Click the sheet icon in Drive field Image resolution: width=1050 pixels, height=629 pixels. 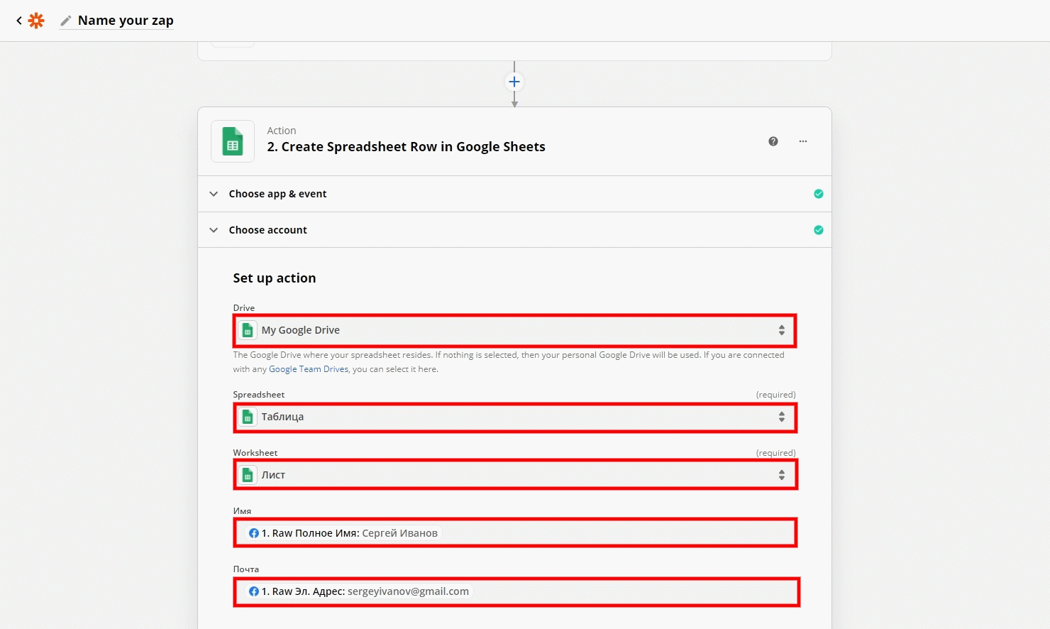[248, 330]
